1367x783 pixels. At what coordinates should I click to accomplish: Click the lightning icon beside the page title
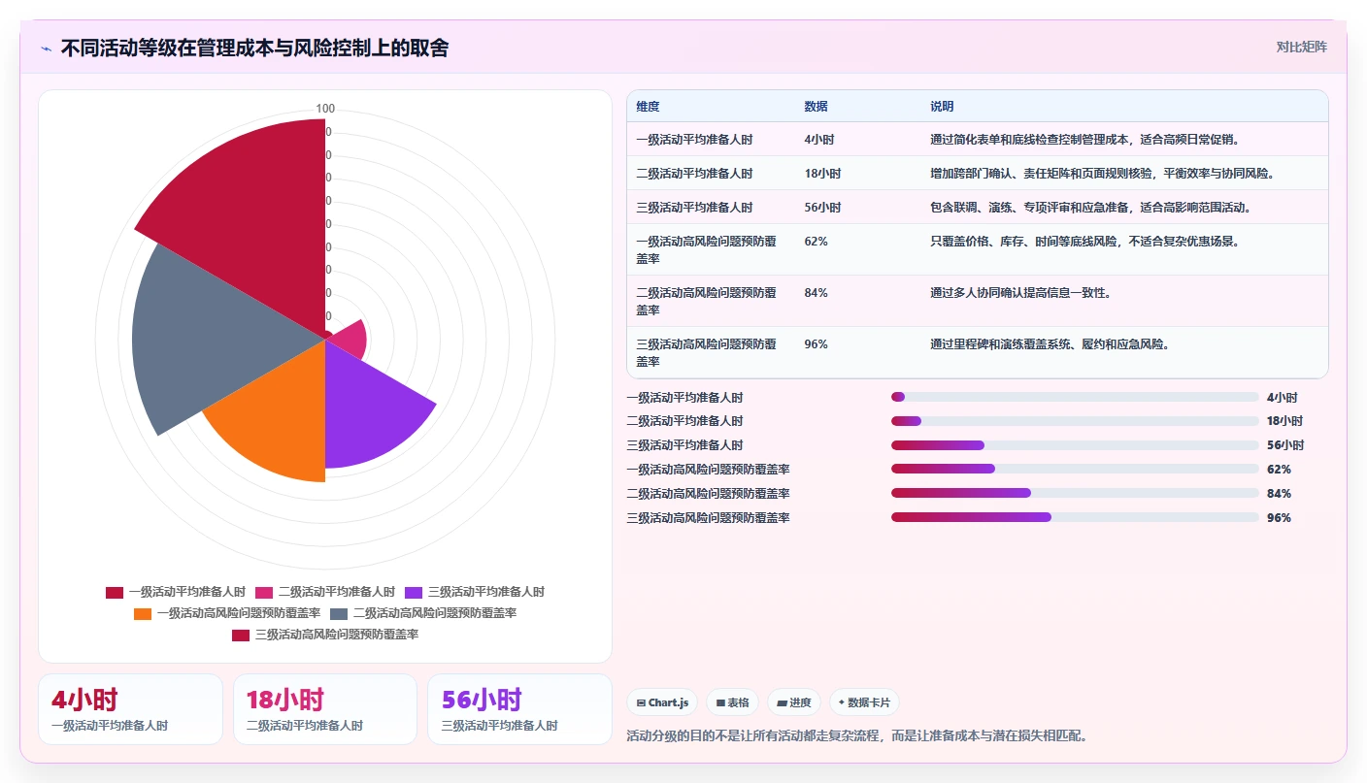pos(46,49)
